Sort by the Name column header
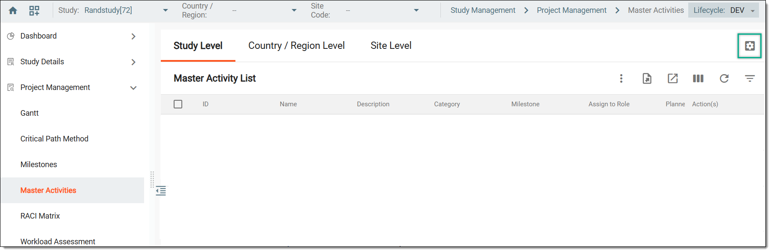The width and height of the screenshot is (771, 252). pyautogui.click(x=289, y=104)
